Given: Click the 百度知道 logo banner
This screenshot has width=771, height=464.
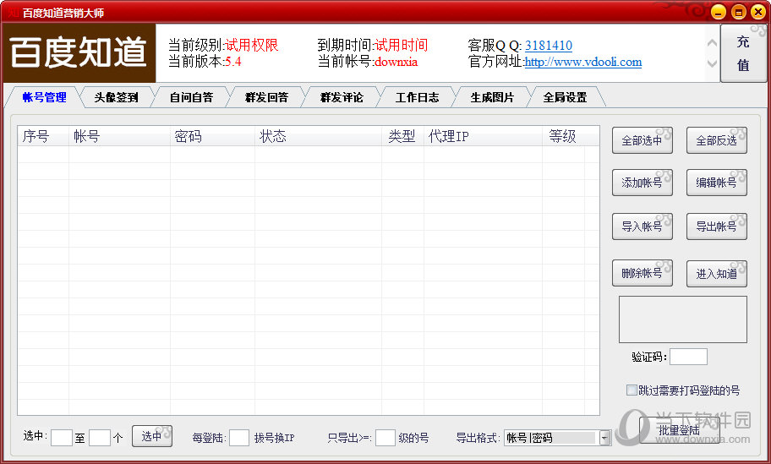Looking at the screenshot, I should point(79,53).
